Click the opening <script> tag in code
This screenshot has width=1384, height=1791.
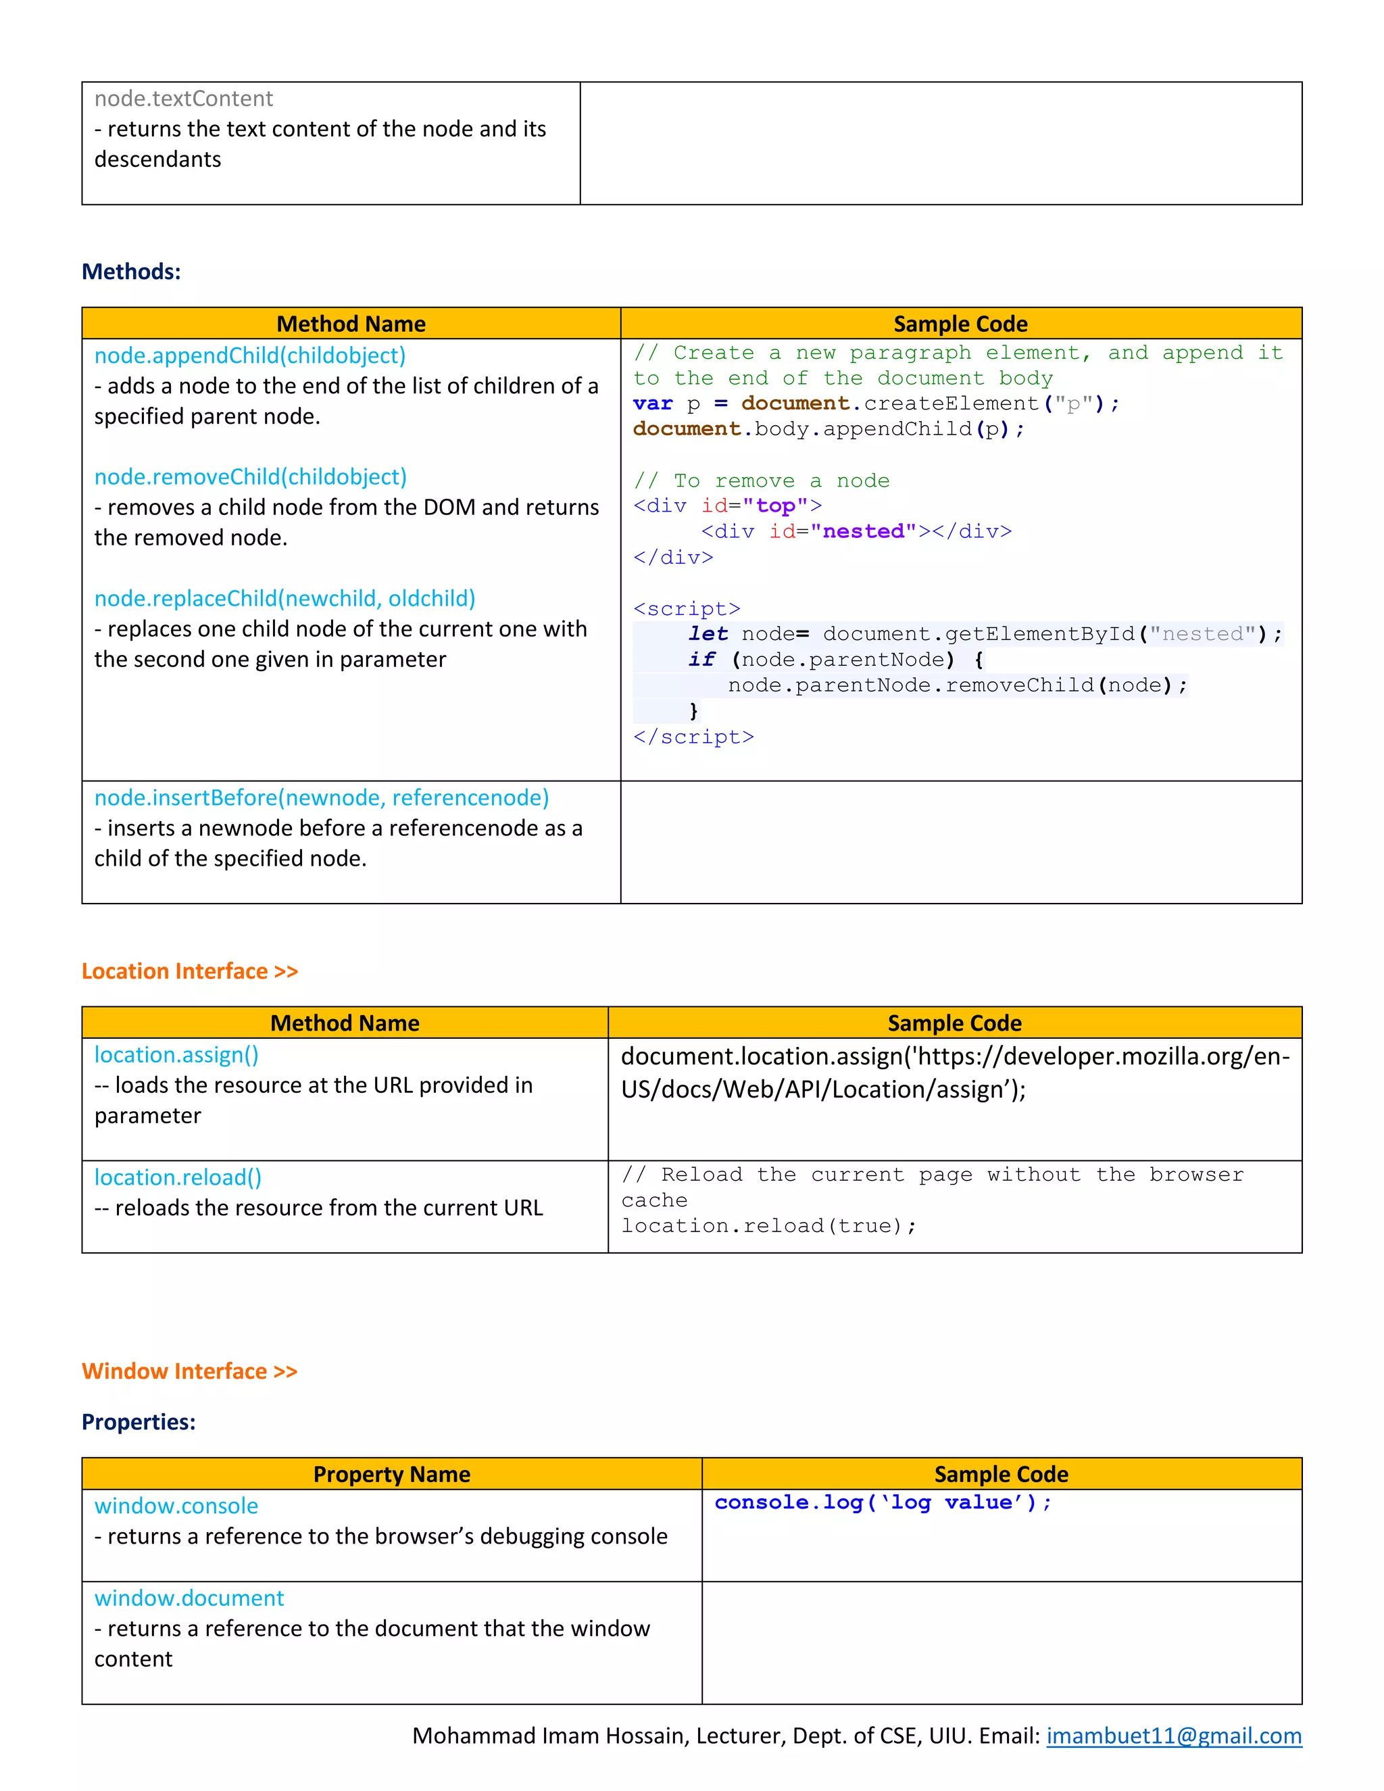[687, 608]
